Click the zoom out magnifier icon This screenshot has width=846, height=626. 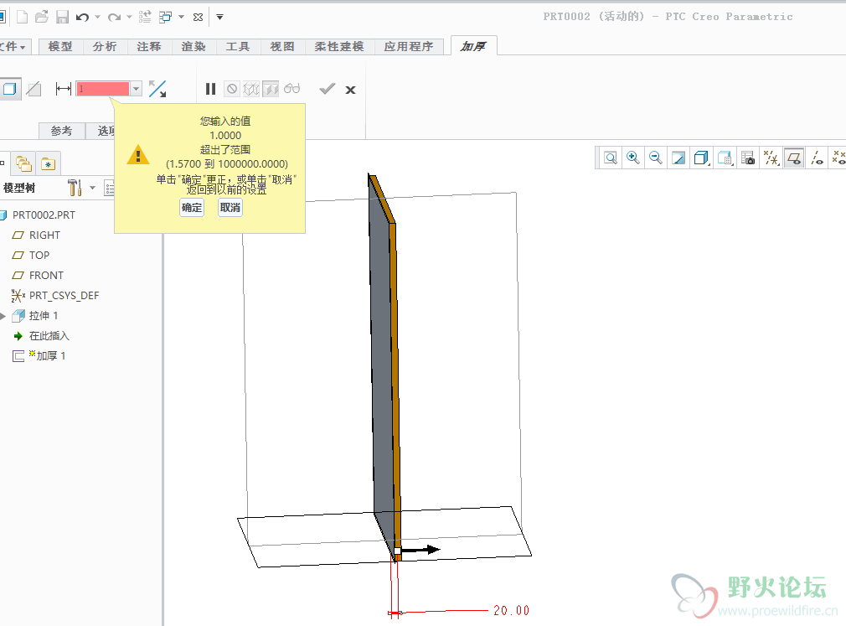(656, 158)
